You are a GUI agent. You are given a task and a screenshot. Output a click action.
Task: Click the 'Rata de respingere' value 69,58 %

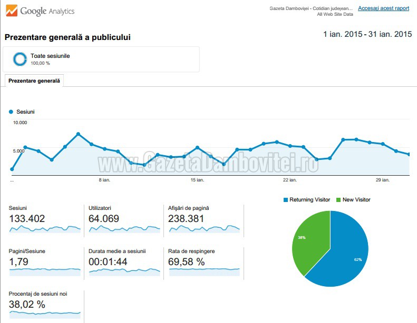(187, 262)
